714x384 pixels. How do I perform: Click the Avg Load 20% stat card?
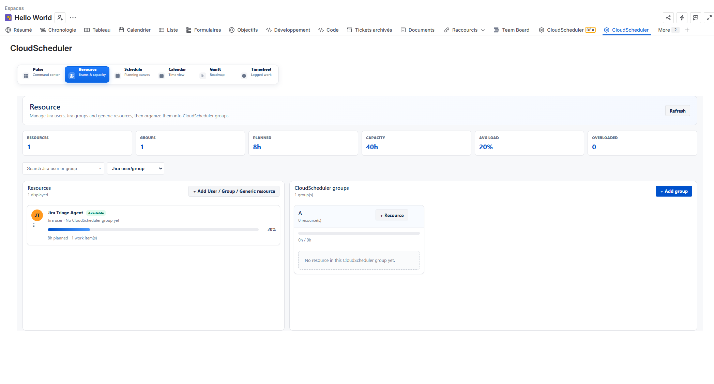pos(529,143)
